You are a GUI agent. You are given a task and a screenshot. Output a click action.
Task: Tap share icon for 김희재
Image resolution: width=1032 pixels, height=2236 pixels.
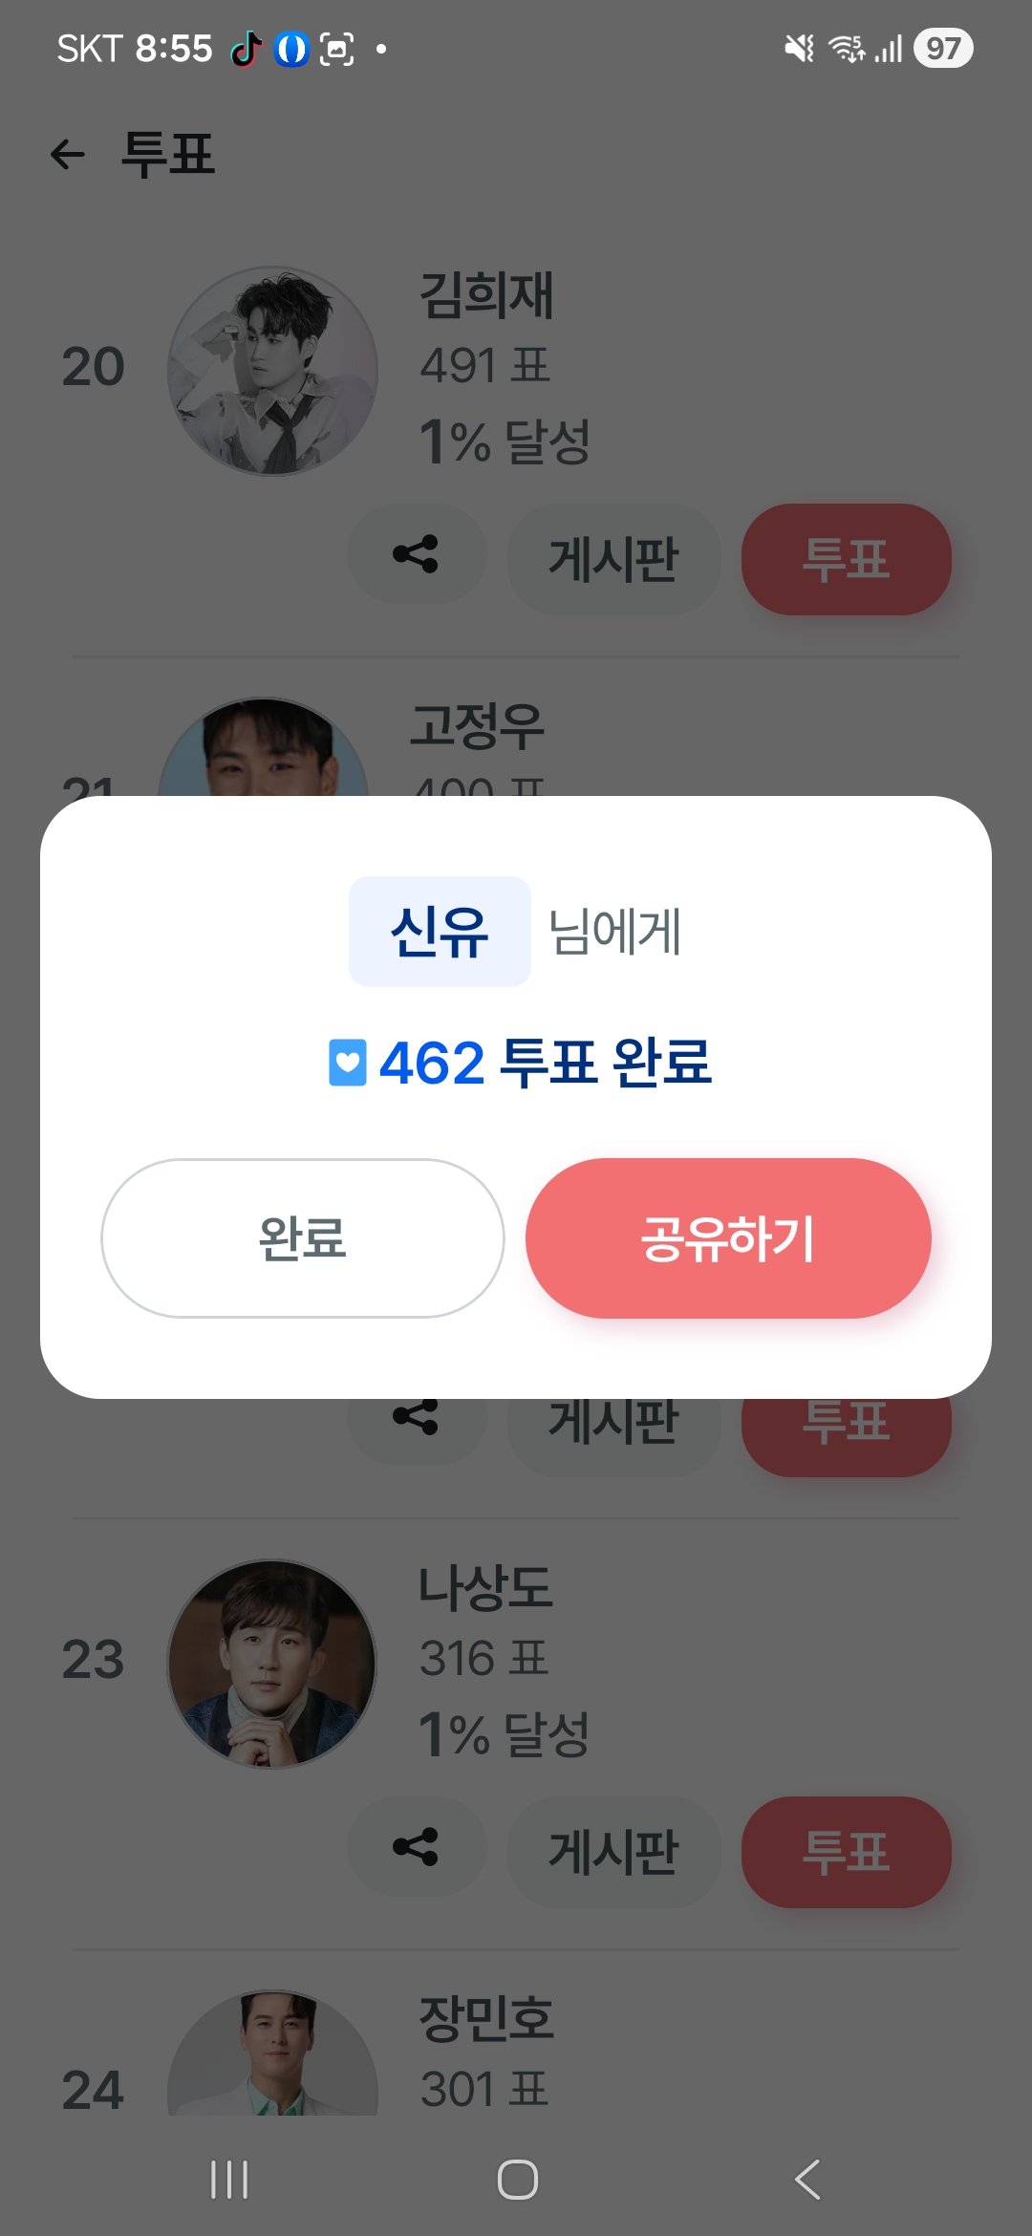coord(416,554)
